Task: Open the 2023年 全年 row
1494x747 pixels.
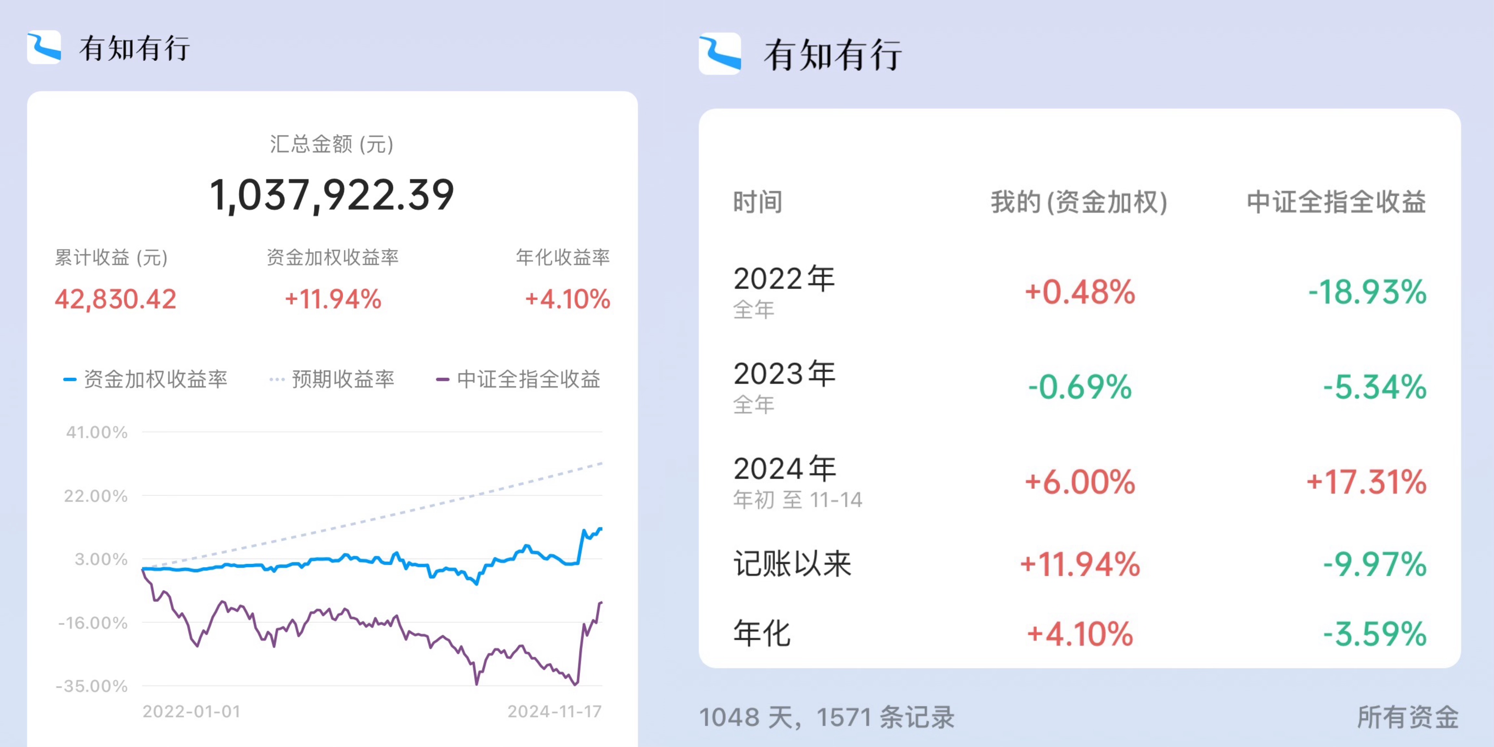Action: point(1079,387)
